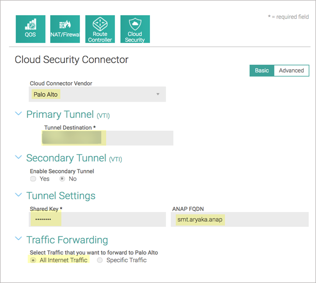Choose Specific Traffic radio option
This screenshot has width=316, height=283.
point(100,260)
